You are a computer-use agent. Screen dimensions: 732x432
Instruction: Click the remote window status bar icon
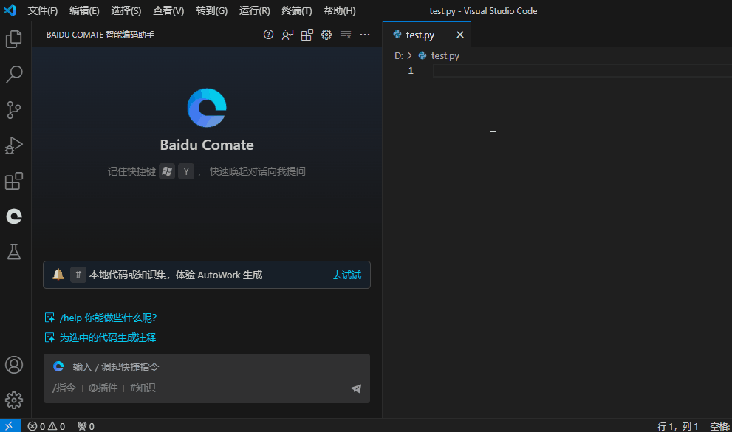10,425
